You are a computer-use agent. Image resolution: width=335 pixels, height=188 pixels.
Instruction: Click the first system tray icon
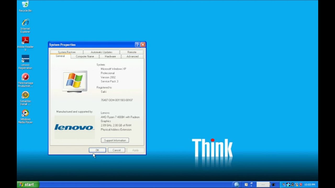click(x=283, y=185)
